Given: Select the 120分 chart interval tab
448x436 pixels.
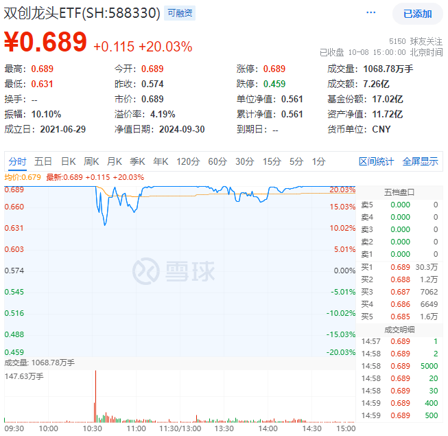Looking at the screenshot, I should pos(188,161).
